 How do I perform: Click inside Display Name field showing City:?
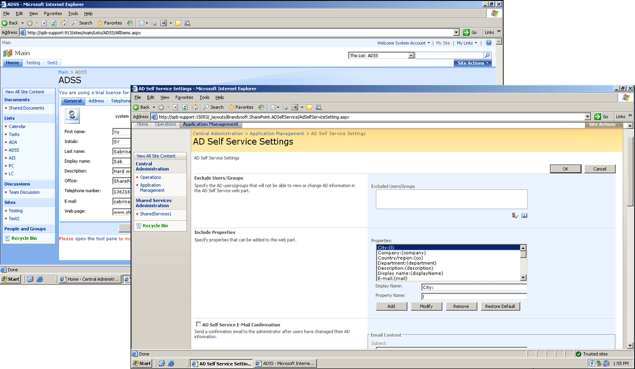(x=474, y=287)
